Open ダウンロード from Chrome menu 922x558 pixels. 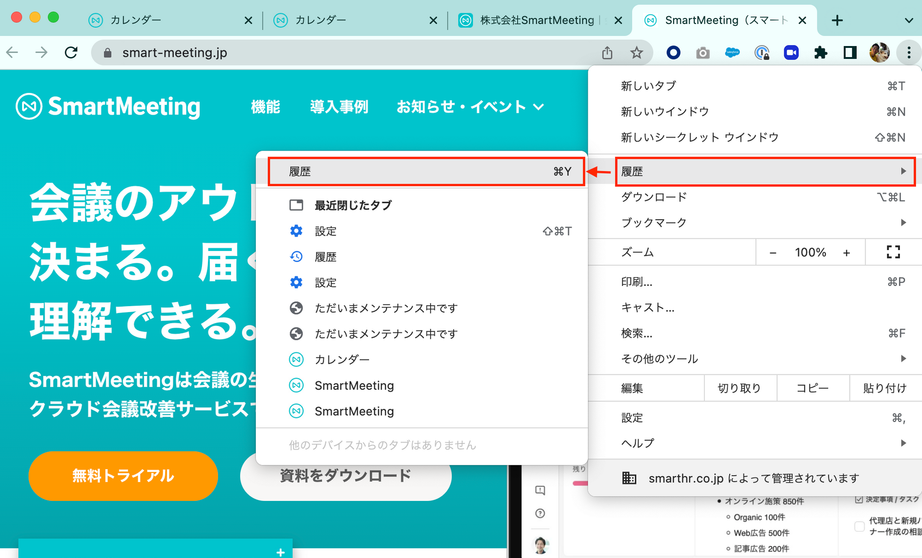pos(755,197)
